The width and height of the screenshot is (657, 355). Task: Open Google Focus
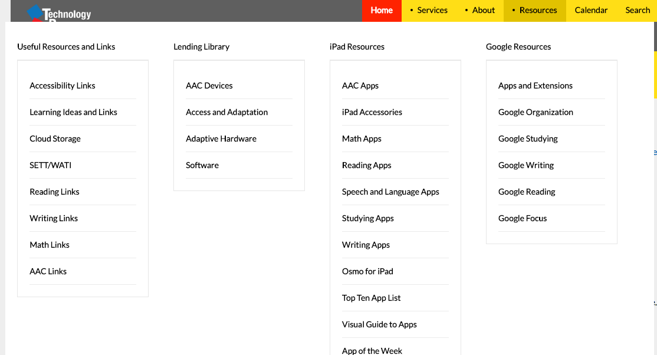pyautogui.click(x=523, y=218)
